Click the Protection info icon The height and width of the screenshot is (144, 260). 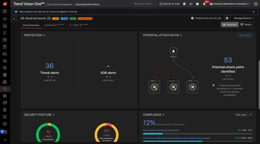click(x=44, y=35)
